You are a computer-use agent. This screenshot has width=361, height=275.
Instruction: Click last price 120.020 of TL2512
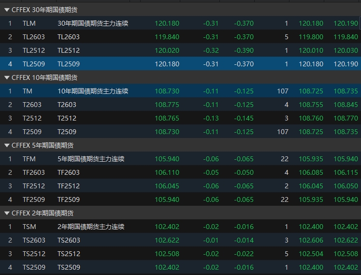[x=167, y=50]
